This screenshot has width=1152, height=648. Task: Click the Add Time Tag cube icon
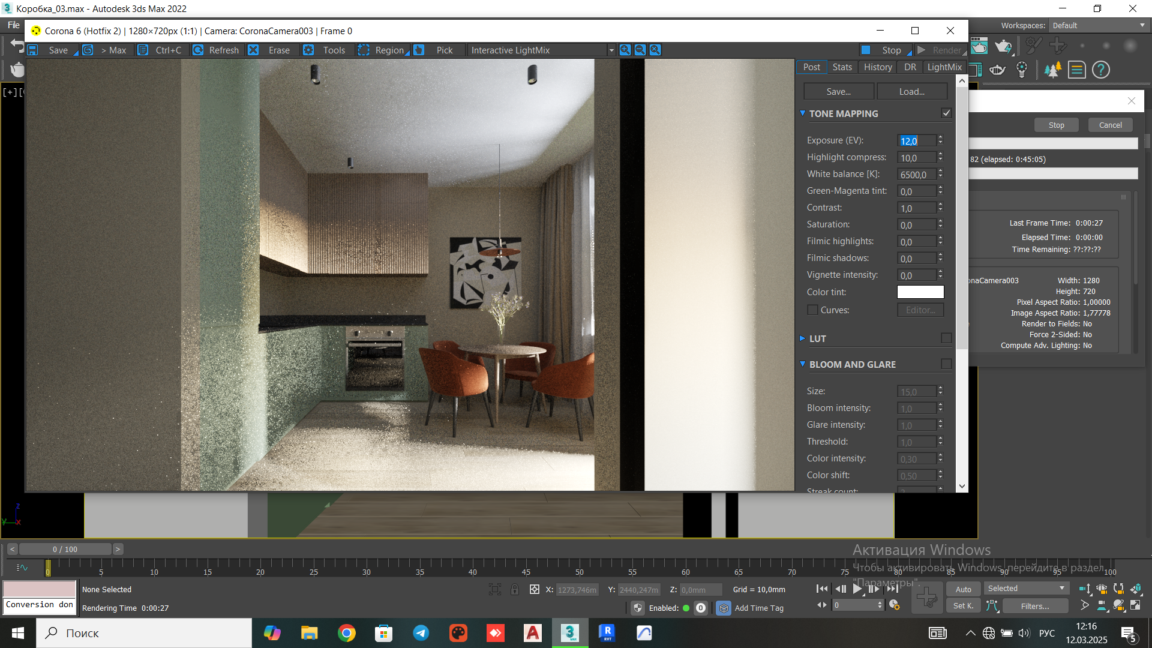click(x=724, y=608)
